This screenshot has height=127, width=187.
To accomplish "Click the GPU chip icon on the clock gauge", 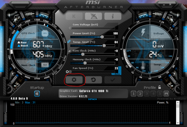I will point(45,33).
